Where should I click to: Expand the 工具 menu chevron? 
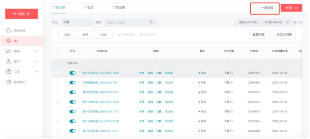coord(36,72)
